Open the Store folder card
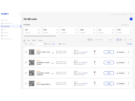The height and width of the screenshot is (101, 135). (x=32, y=31)
